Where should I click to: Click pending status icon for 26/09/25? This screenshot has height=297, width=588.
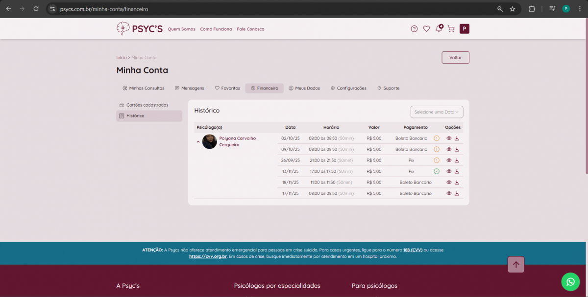(x=437, y=160)
